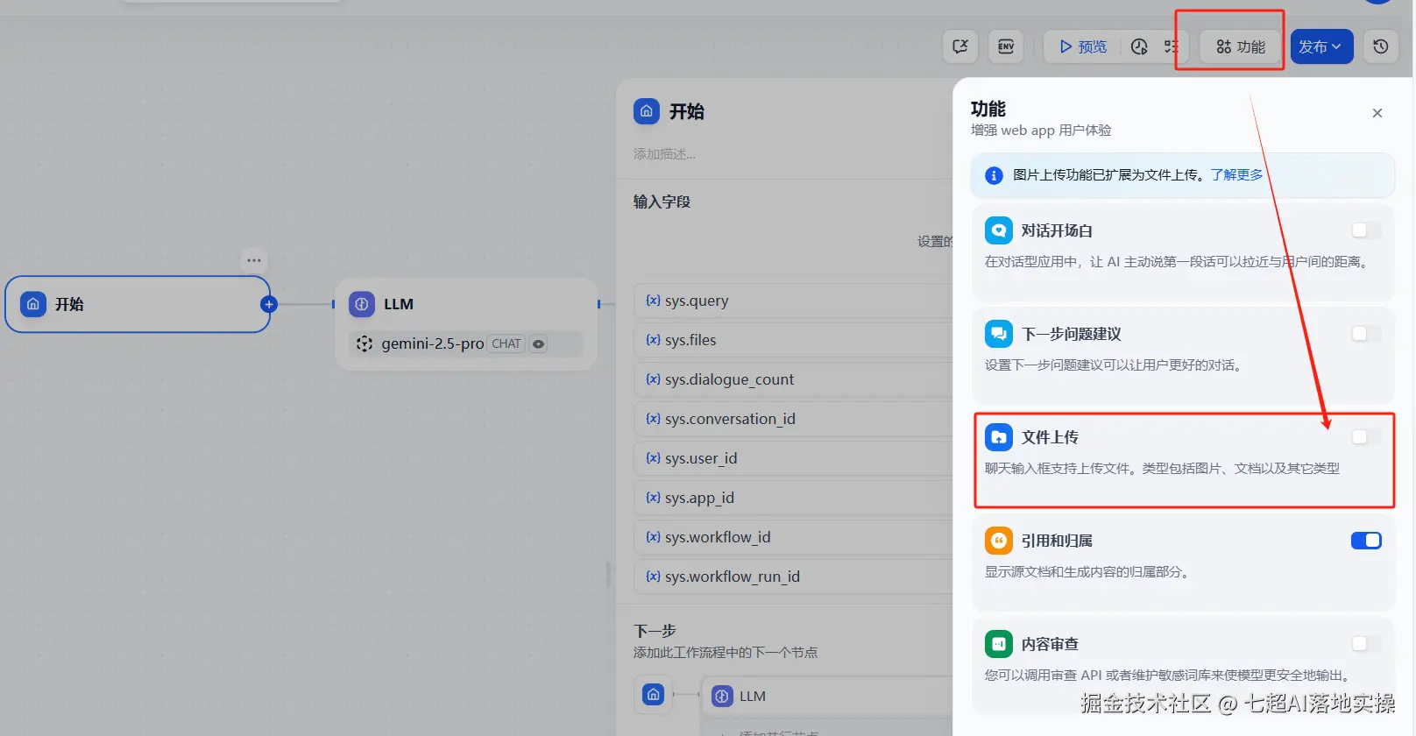
Task: Click the LLM icon in 下一步 section
Action: pyautogui.click(x=722, y=697)
